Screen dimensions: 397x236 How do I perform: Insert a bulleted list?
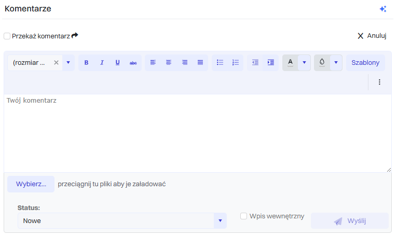pyautogui.click(x=220, y=63)
